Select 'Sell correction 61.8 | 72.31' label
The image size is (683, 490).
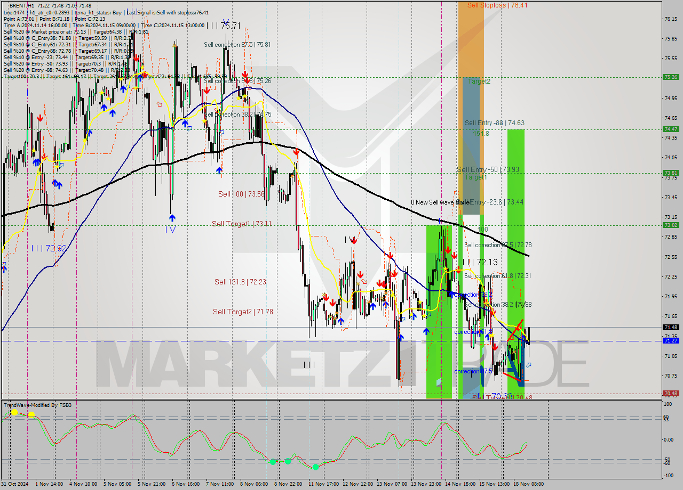[497, 276]
